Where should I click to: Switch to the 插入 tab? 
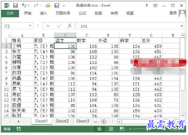click(x=43, y=13)
